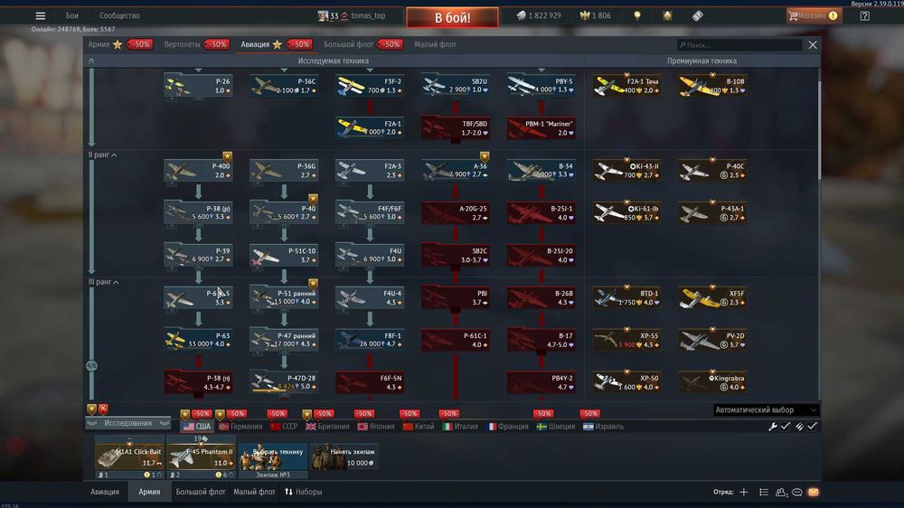The width and height of the screenshot is (904, 508).
Task: Select the premium BTD-1 card
Action: [x=627, y=297]
